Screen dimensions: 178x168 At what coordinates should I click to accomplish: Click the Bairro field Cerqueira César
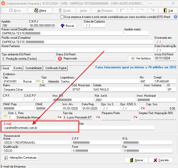[21, 90]
